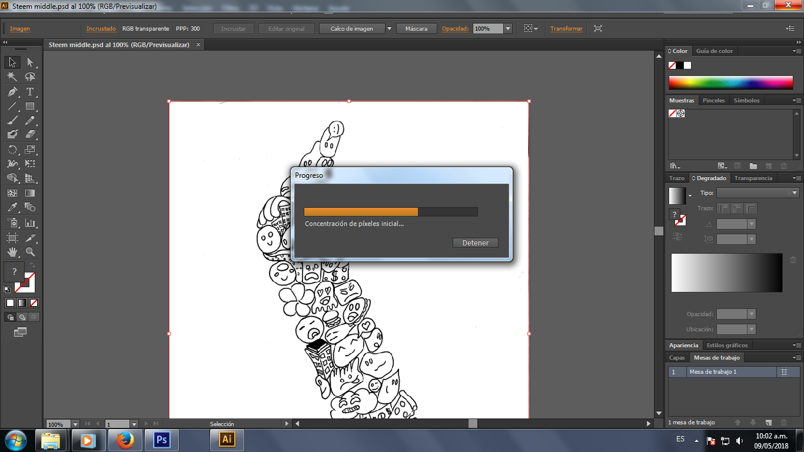Viewport: 804px width, 452px height.
Task: Open swatch libraries menu
Action: (675, 166)
